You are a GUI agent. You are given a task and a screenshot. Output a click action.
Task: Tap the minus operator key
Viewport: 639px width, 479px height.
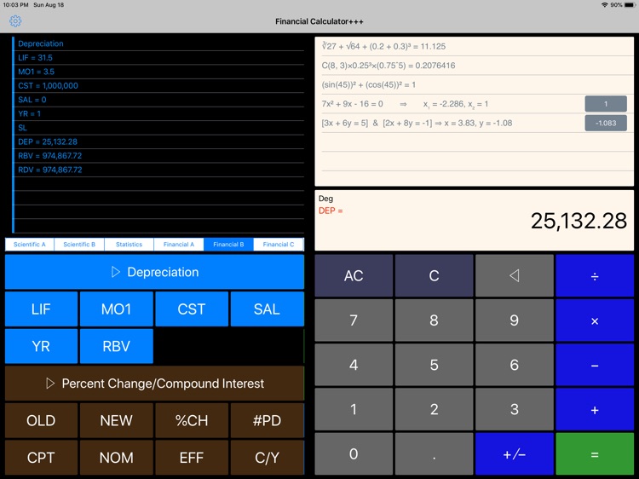(x=595, y=365)
